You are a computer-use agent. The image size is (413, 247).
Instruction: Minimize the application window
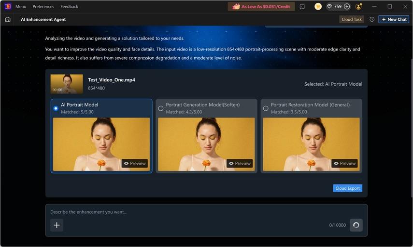click(x=374, y=7)
